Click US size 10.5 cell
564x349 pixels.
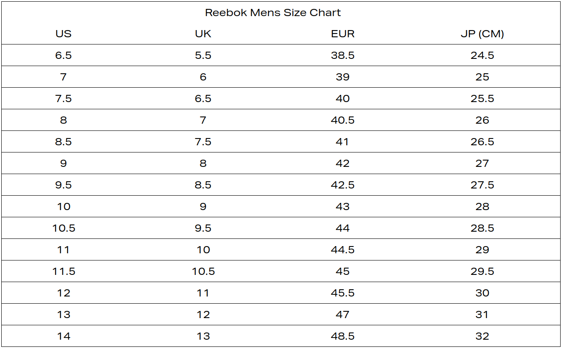click(x=64, y=228)
